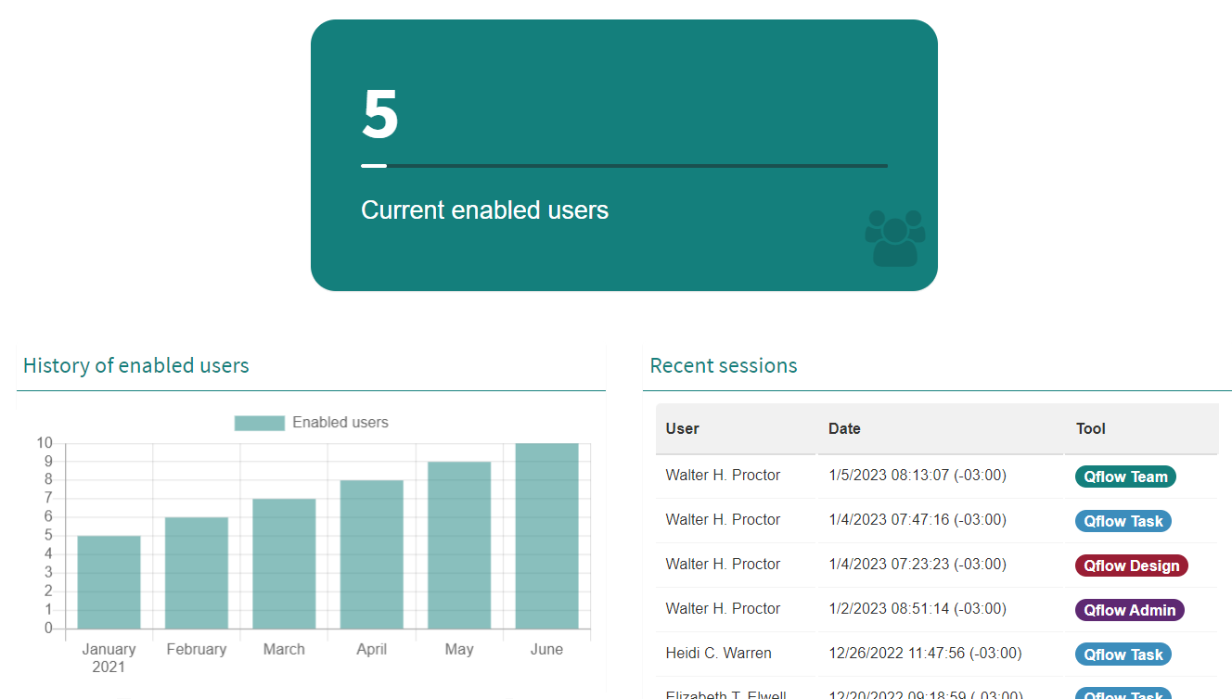The width and height of the screenshot is (1232, 699).
Task: Click the Recent sessions heading
Action: click(724, 365)
